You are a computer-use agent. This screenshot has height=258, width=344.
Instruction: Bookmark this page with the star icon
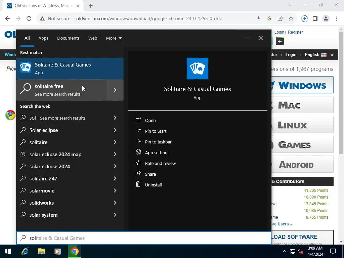(291, 19)
